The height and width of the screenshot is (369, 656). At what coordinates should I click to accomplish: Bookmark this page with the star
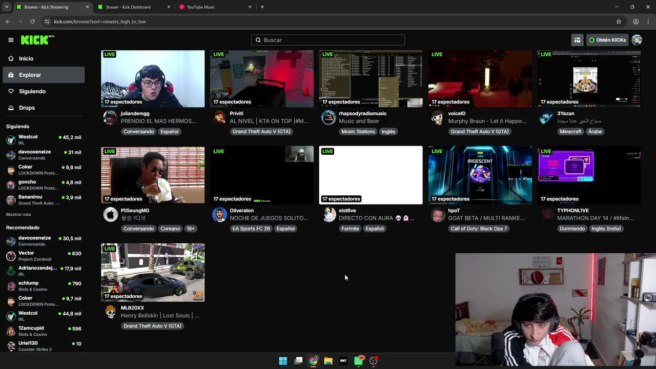(x=619, y=22)
